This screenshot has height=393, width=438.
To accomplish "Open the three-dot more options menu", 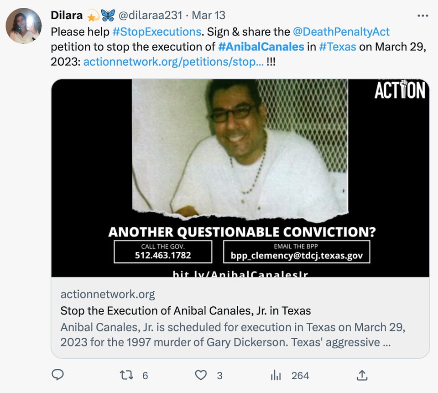I will pos(422,16).
